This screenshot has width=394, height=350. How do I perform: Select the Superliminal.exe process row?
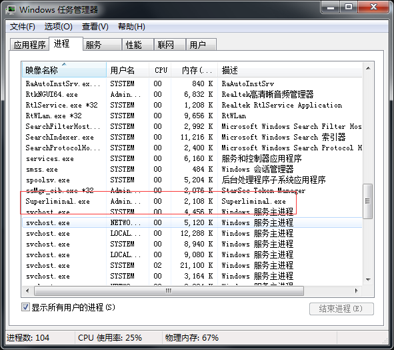tap(192, 202)
